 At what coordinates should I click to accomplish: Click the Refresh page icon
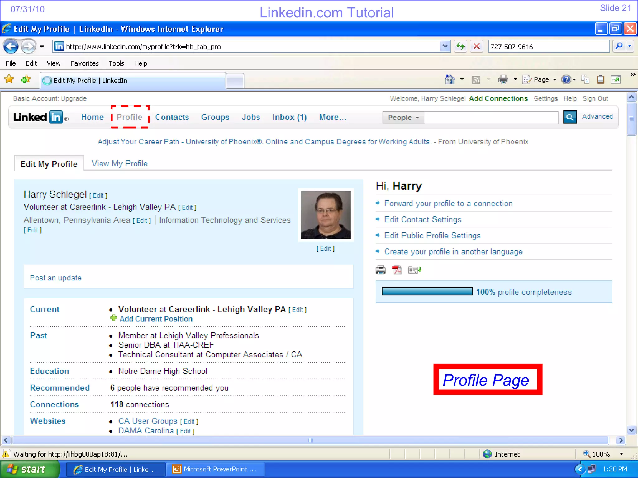460,46
